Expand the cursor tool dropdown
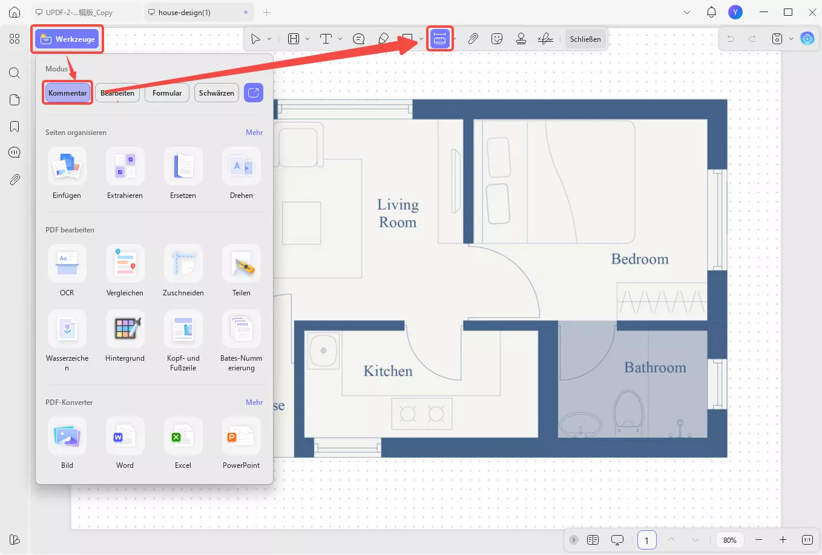Image resolution: width=822 pixels, height=555 pixels. (269, 39)
